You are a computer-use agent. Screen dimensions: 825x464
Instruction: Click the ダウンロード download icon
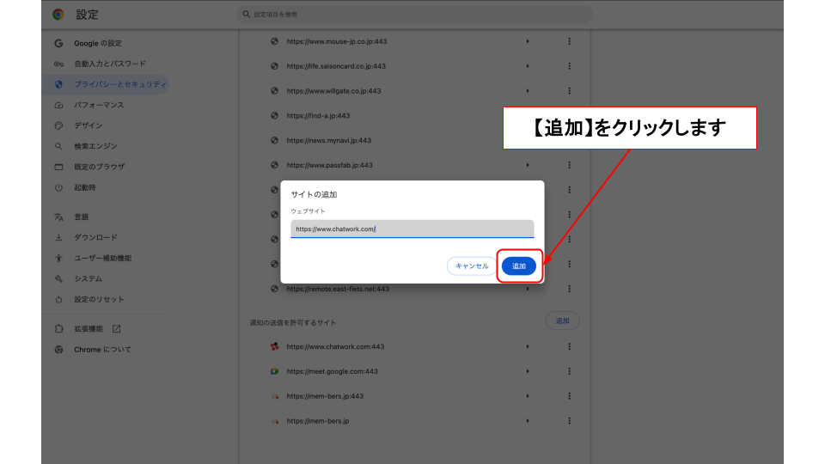click(x=58, y=238)
